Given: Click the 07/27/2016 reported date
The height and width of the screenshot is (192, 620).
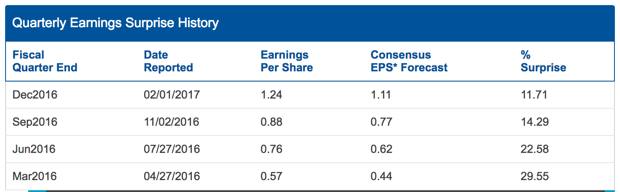Looking at the screenshot, I should pos(171,149).
